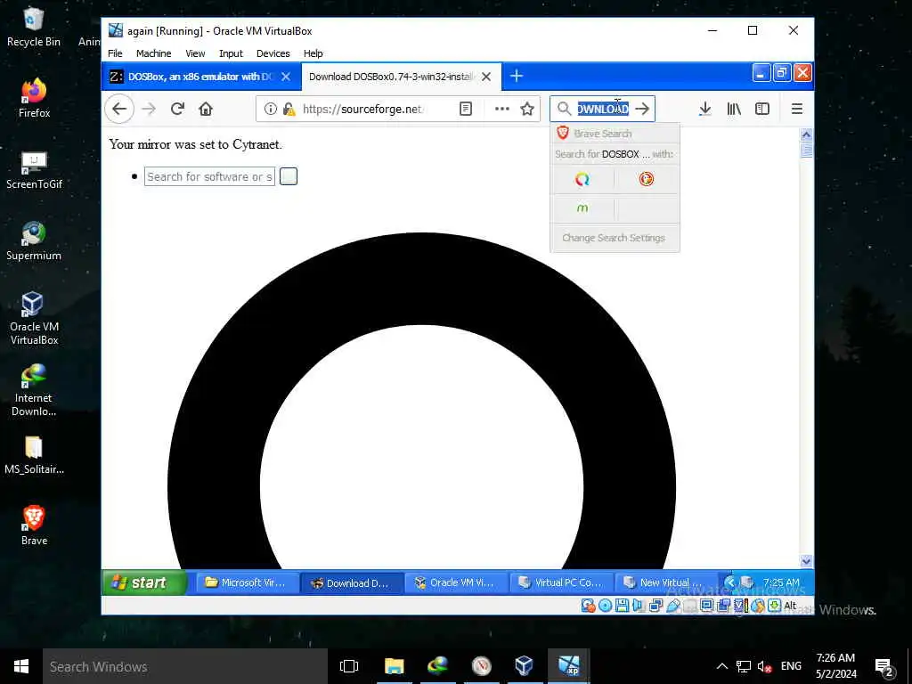The image size is (912, 684).
Task: Click the padlock security warning icon
Action: pyautogui.click(x=289, y=109)
